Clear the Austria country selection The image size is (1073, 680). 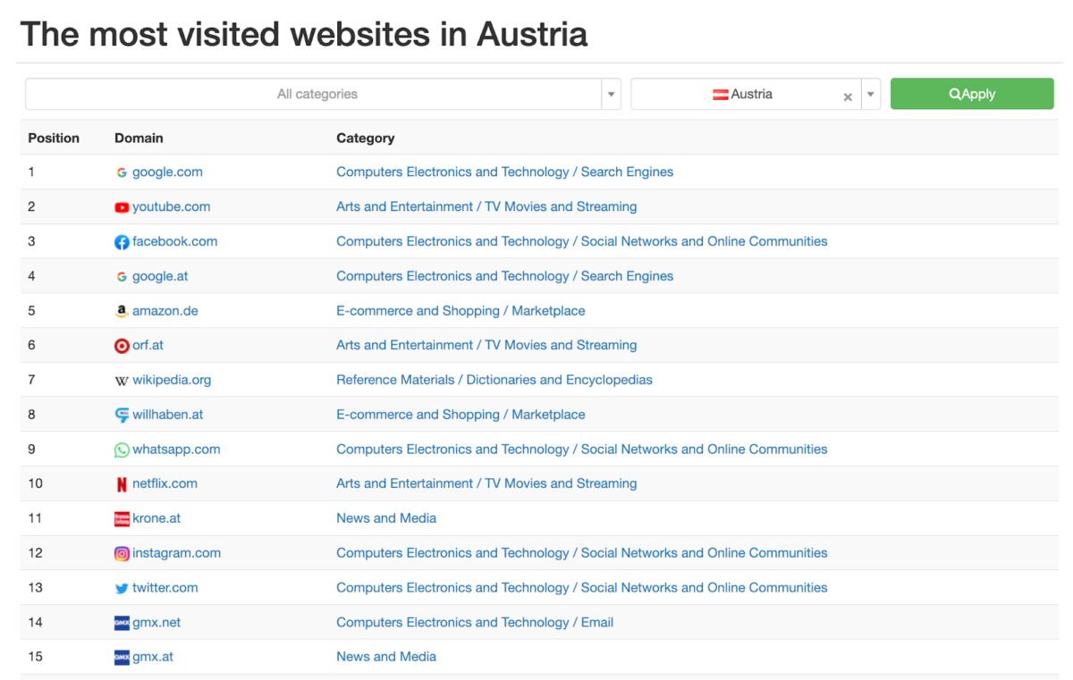click(848, 97)
